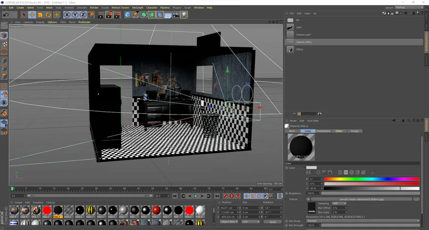This screenshot has height=230, width=429.
Task: Open Attribute Manager User Data menu
Action: click(x=313, y=121)
